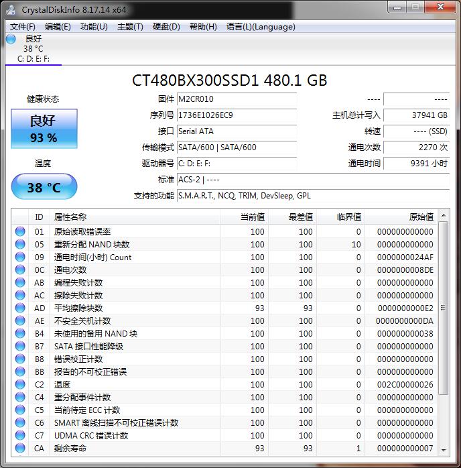Click the 驱动器号 field C: D: E: F:
This screenshot has width=461, height=468.
point(237,164)
